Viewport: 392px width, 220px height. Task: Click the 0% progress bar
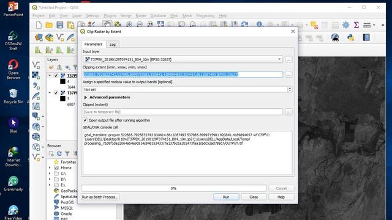click(173, 188)
